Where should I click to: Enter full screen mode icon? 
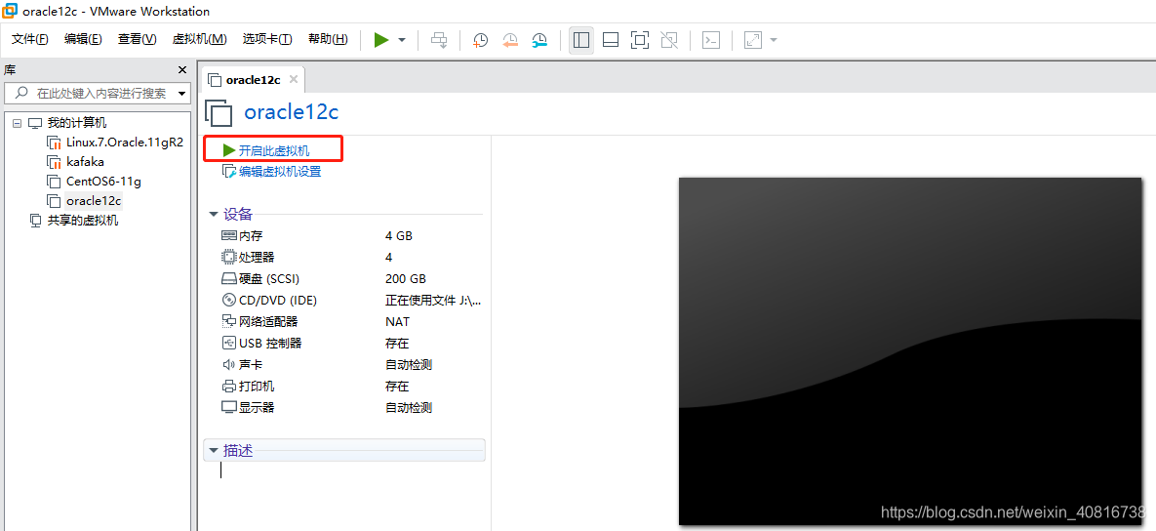[639, 40]
